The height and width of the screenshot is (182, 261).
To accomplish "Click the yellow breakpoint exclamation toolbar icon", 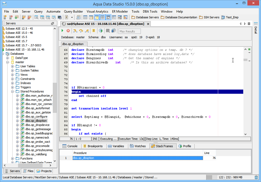I will [94, 31].
